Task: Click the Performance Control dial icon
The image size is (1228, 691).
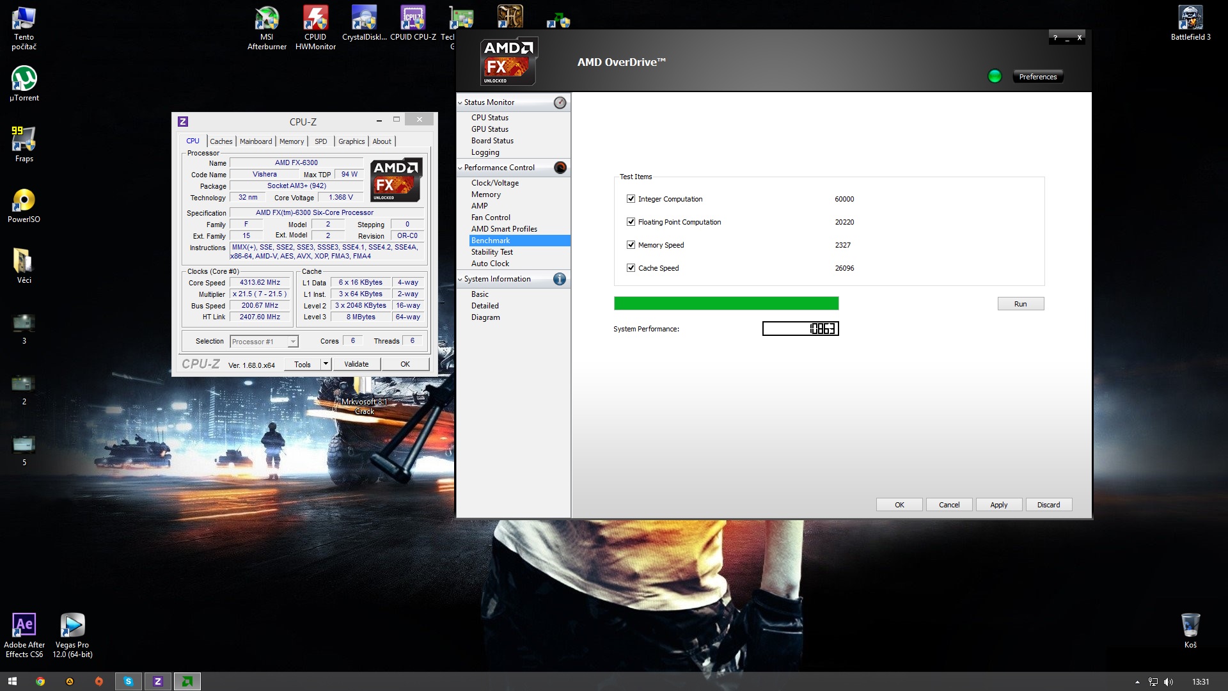Action: click(x=560, y=168)
